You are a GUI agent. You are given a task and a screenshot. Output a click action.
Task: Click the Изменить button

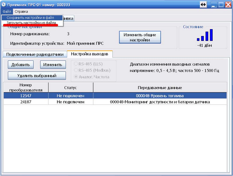tap(53, 65)
